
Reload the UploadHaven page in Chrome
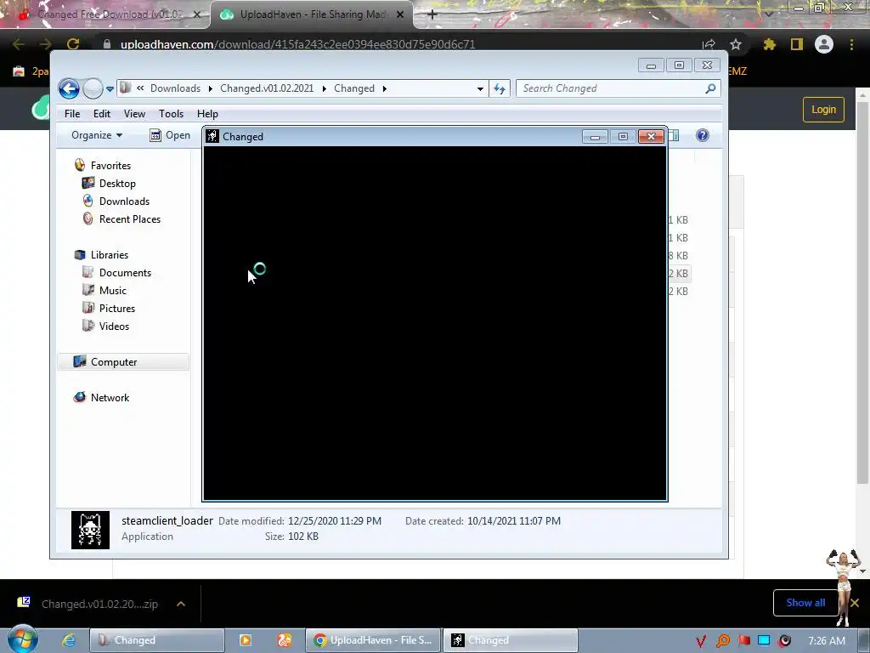[73, 44]
